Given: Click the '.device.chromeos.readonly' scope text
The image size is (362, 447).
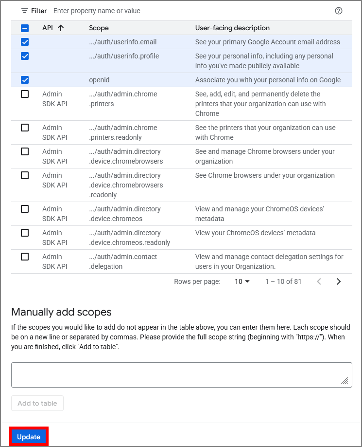Looking at the screenshot, I should [x=129, y=242].
